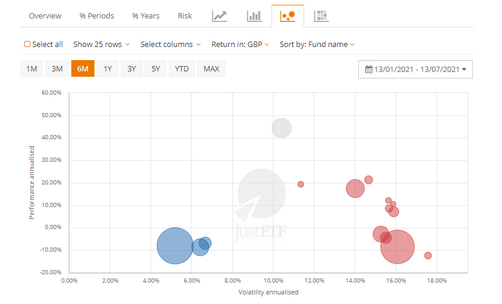Image resolution: width=502 pixels, height=304 pixels.
Task: Select the 3Y period button
Action: (x=131, y=69)
